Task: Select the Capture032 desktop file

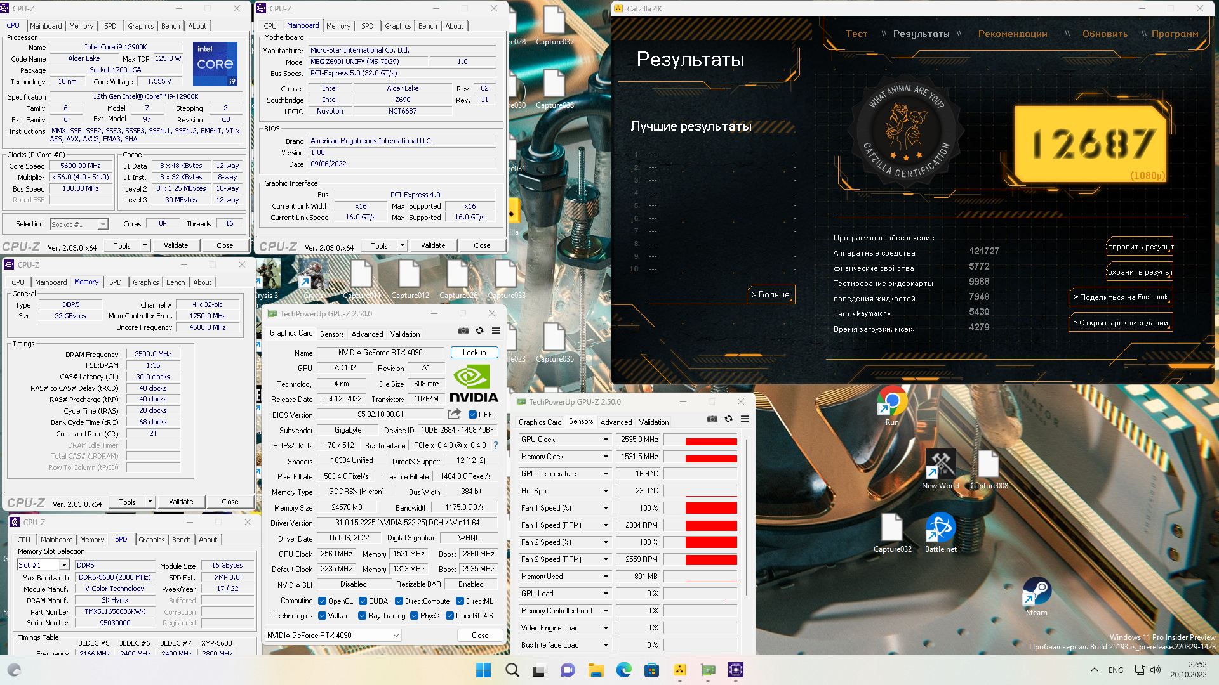Action: click(x=892, y=533)
